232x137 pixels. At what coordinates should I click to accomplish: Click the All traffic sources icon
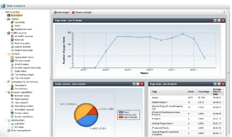point(12,36)
